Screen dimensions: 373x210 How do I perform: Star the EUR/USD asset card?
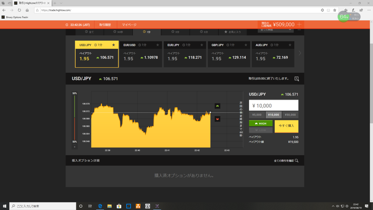coord(158,45)
